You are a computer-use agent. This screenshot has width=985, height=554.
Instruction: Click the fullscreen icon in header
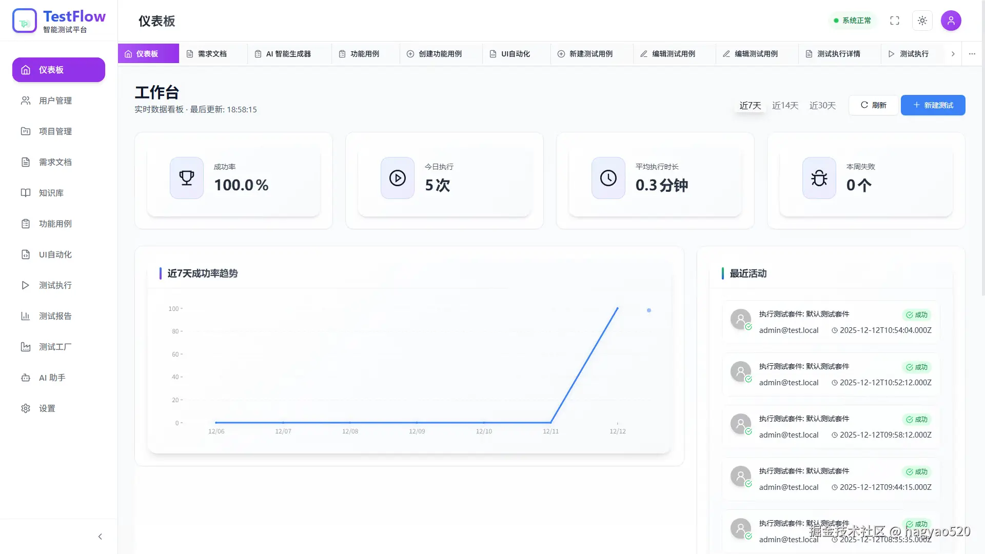(x=895, y=21)
